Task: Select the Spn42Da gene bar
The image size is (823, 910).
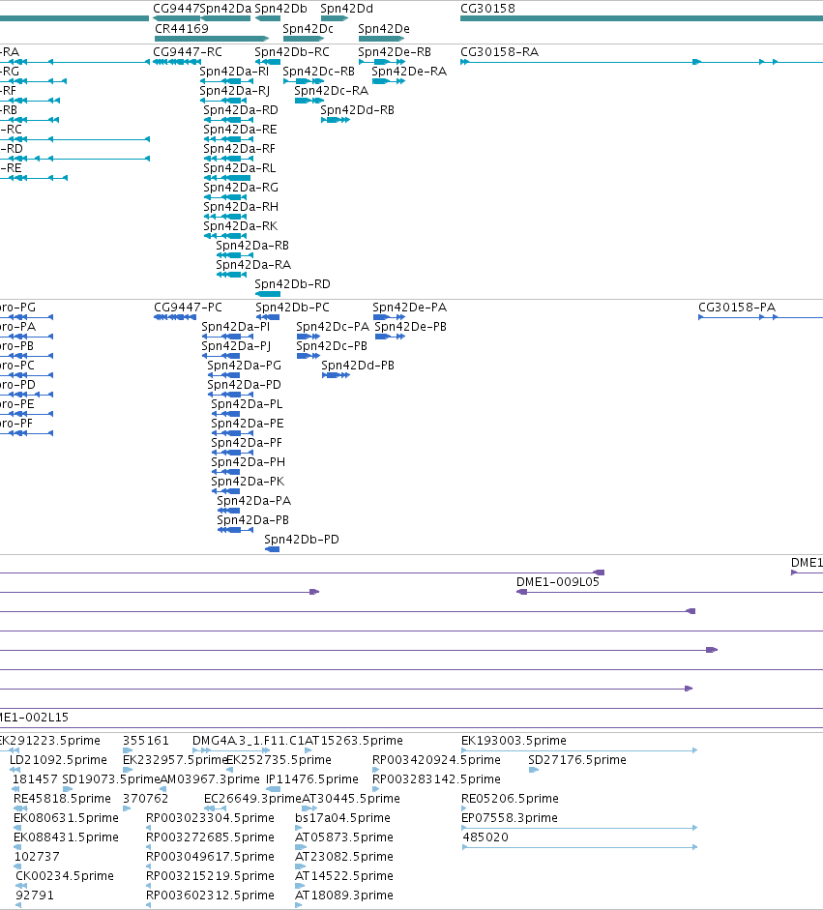Action: tap(225, 18)
